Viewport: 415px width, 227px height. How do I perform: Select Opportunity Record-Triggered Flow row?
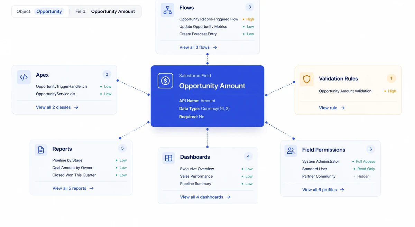tap(216, 19)
